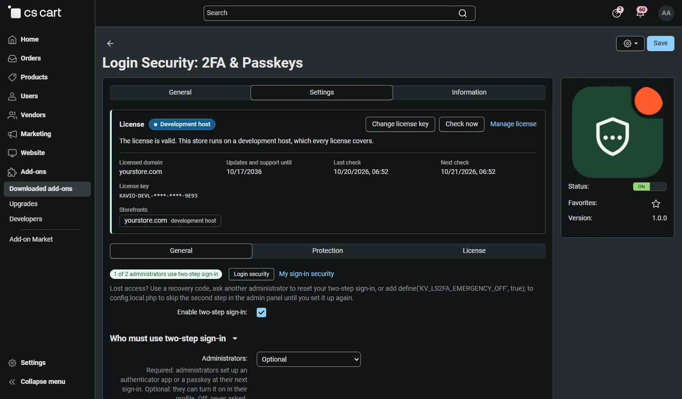
Task: Open the notifications bell
Action: point(641,13)
